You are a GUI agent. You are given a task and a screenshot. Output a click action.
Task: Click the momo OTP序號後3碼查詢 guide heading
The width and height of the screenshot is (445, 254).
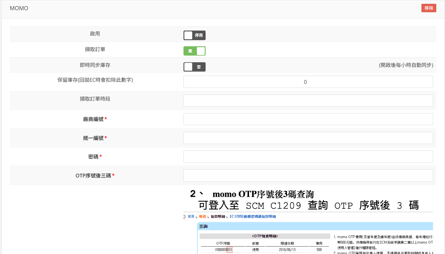(263, 194)
